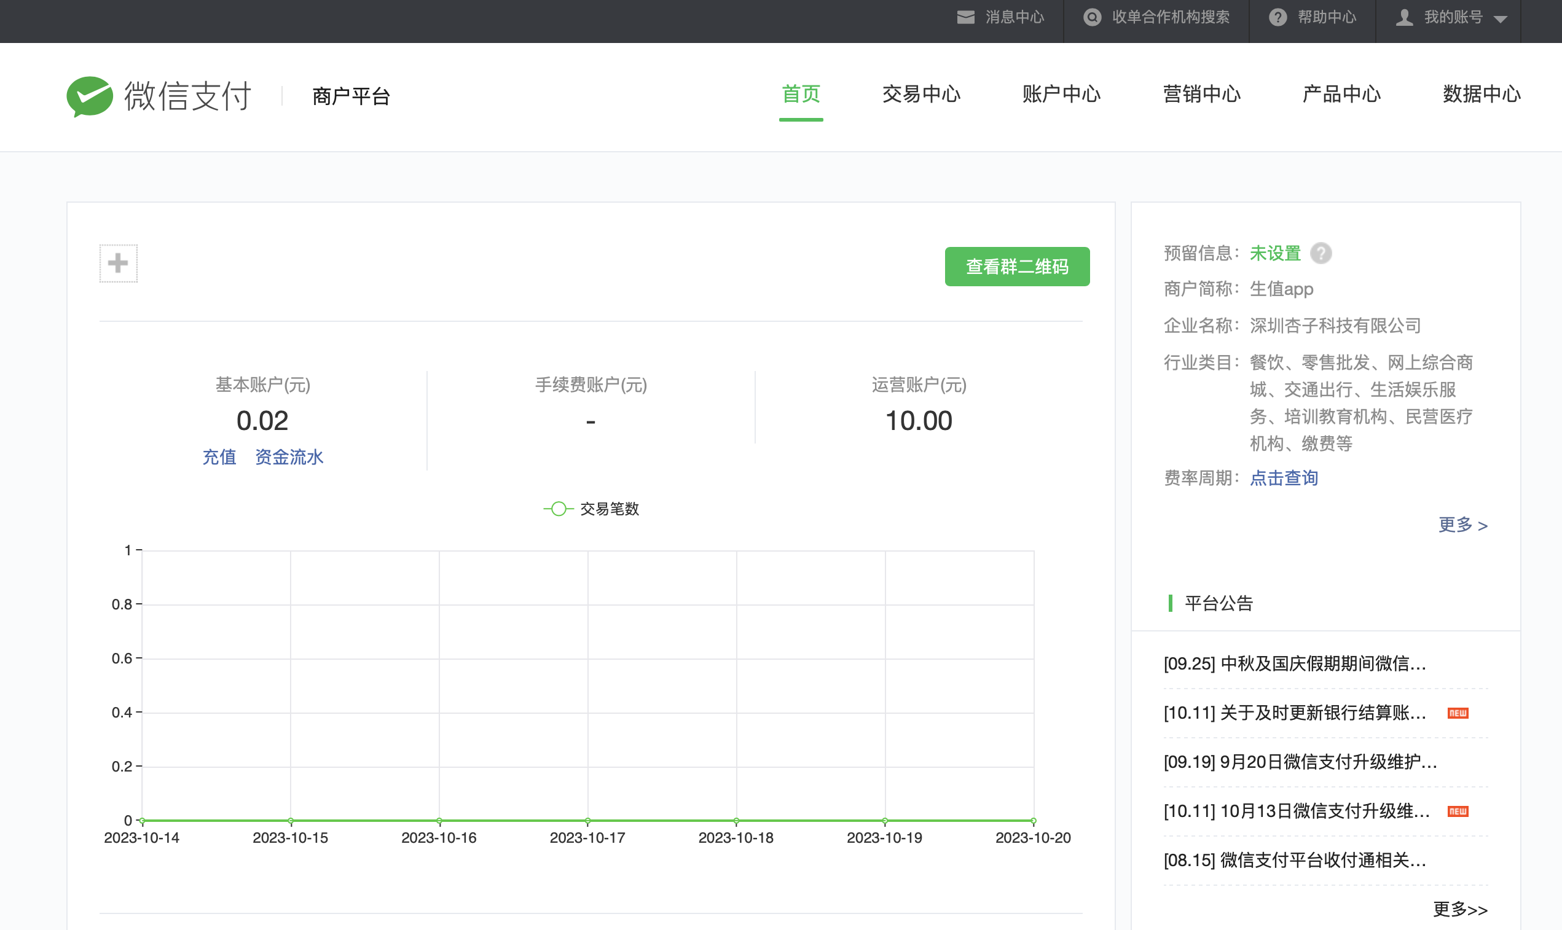Screen dimensions: 1562x930
Task: Go to 账户中心 tab
Action: 1061,94
